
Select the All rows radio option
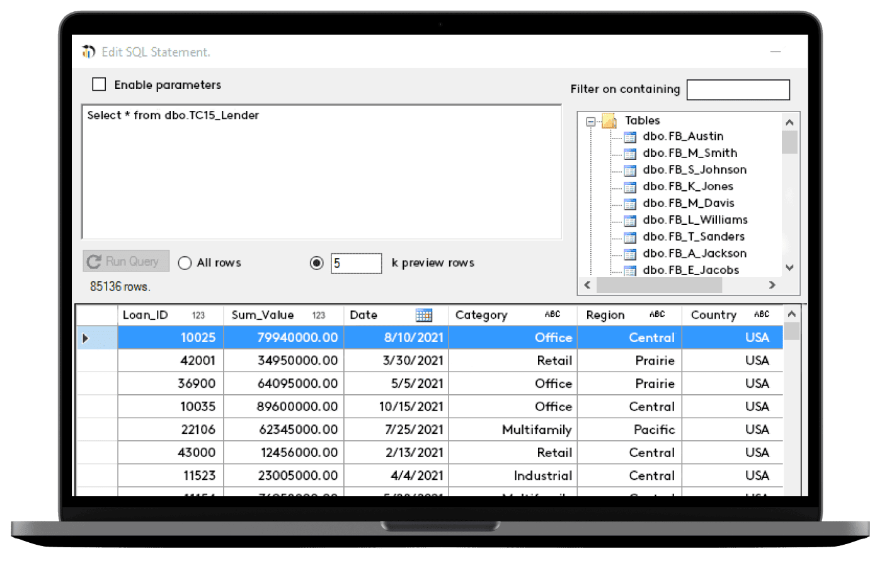185,263
